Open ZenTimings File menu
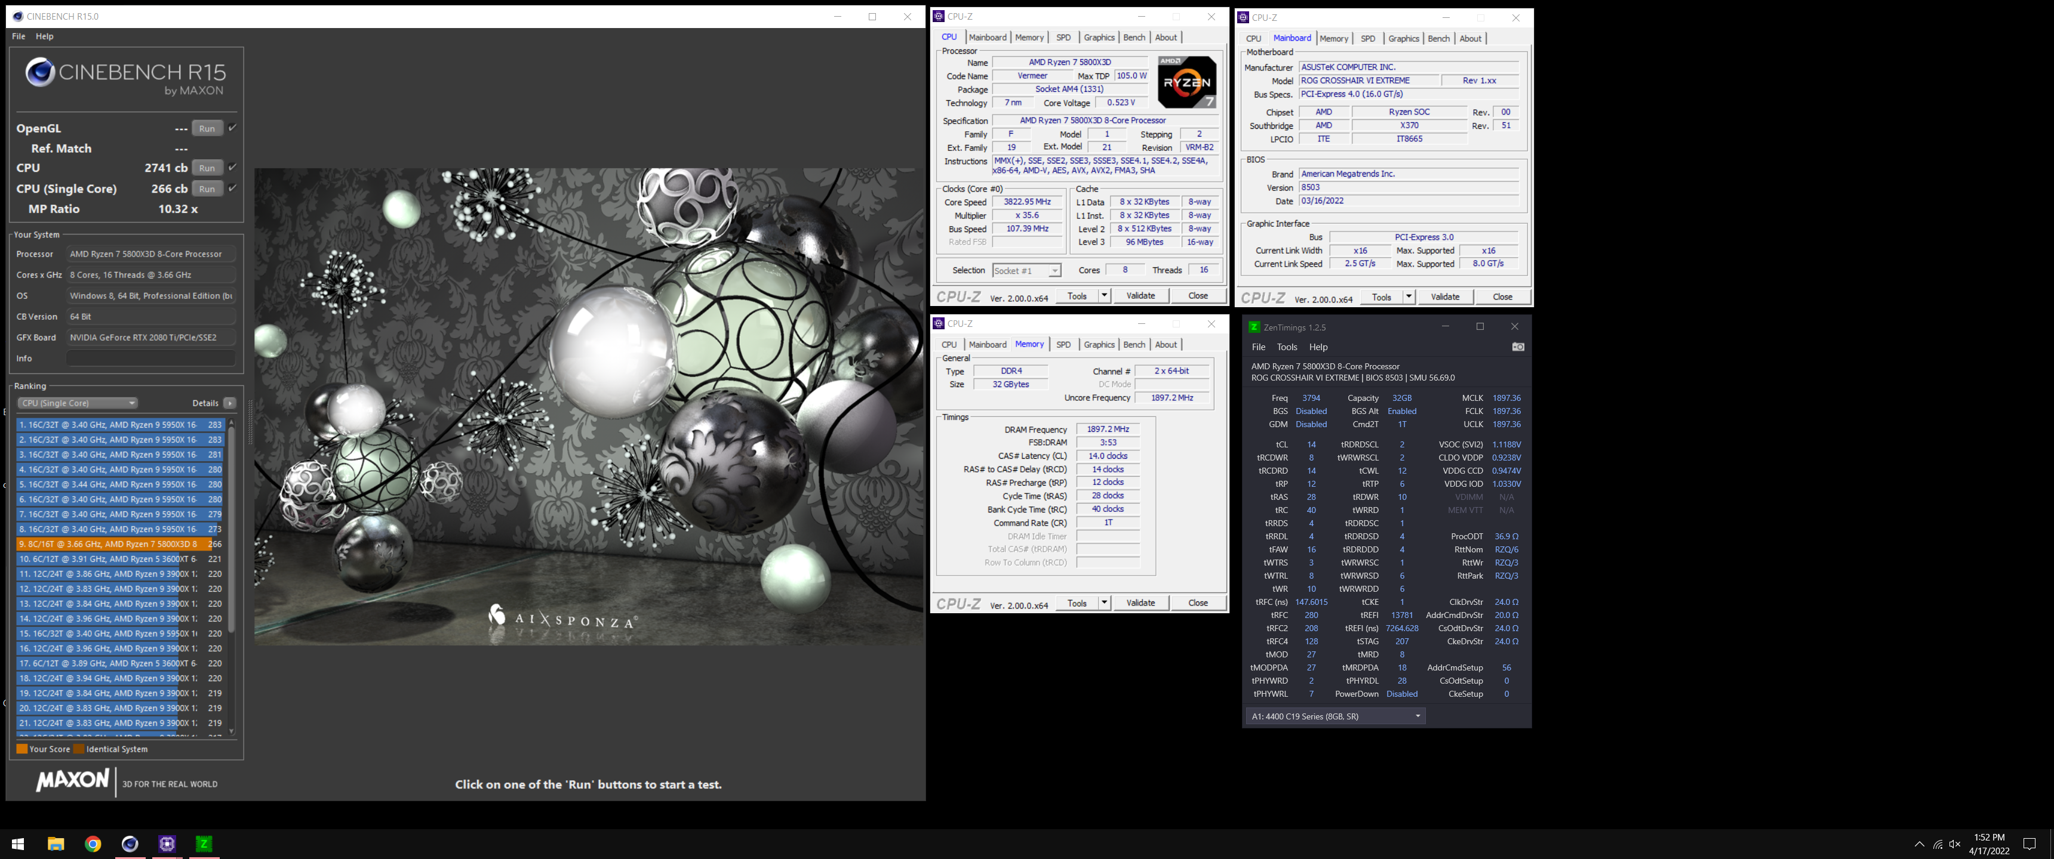Viewport: 2054px width, 859px height. pos(1258,347)
